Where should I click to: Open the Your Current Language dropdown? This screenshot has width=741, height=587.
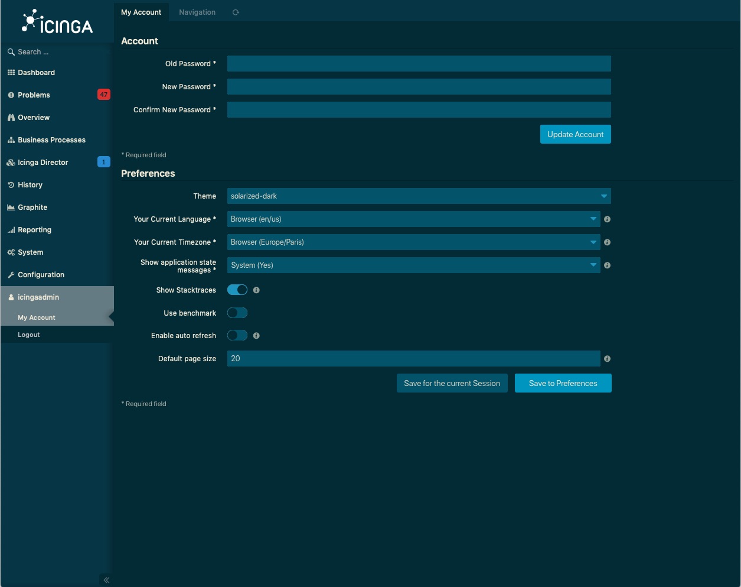click(x=414, y=219)
